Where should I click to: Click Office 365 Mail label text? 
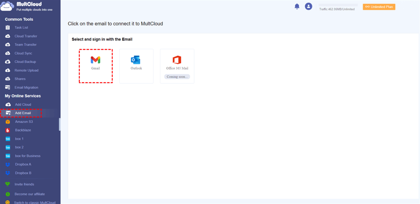pos(177,68)
